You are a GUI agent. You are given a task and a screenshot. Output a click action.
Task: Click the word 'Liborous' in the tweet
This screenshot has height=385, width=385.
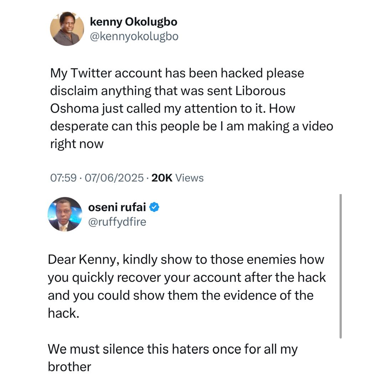261,91
